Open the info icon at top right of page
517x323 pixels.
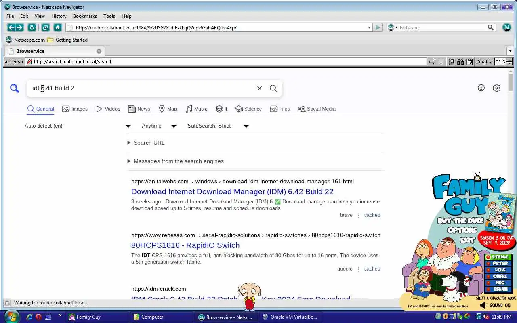click(481, 88)
